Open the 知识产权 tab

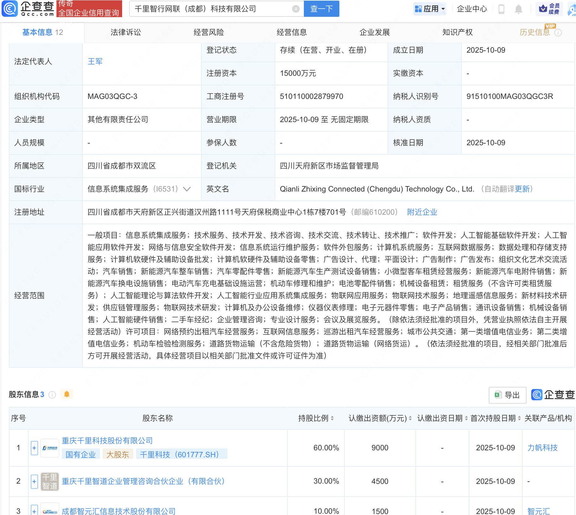(x=457, y=32)
